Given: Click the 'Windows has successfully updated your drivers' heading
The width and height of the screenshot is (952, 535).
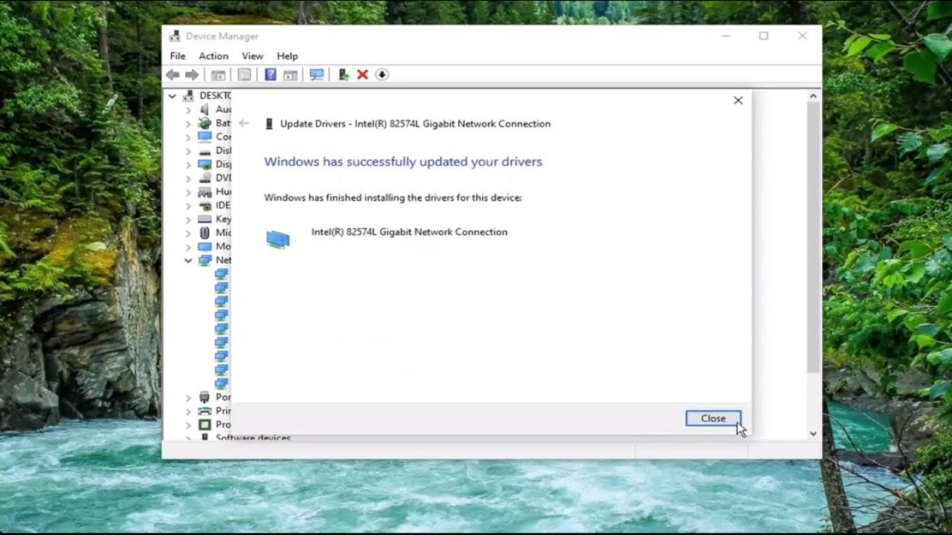Looking at the screenshot, I should [403, 162].
